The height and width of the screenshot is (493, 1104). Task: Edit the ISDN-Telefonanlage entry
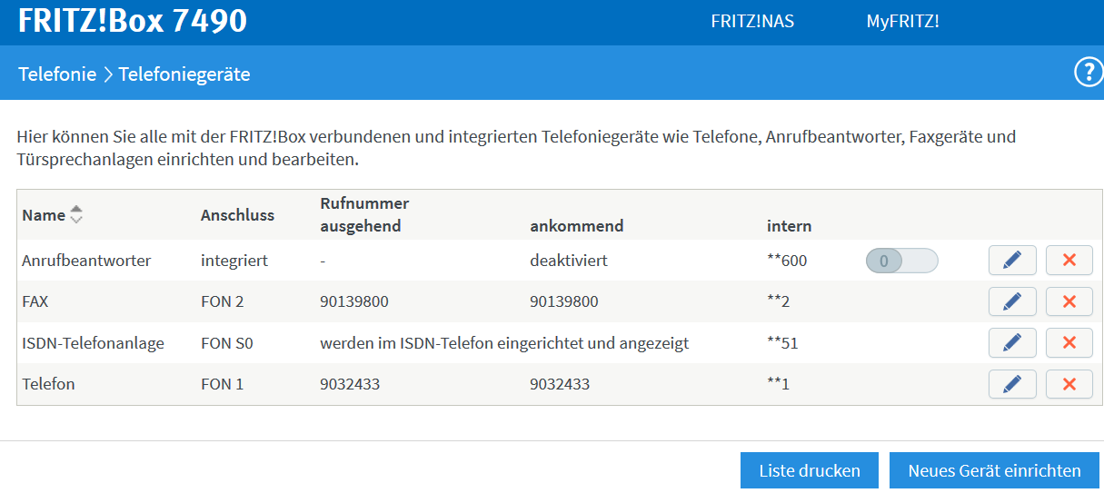1012,343
